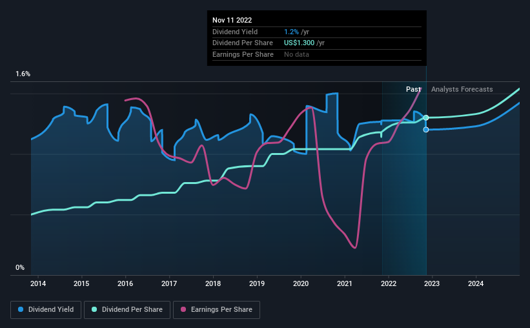
Task: Click the 2020 x-axis label
Action: coord(301,283)
